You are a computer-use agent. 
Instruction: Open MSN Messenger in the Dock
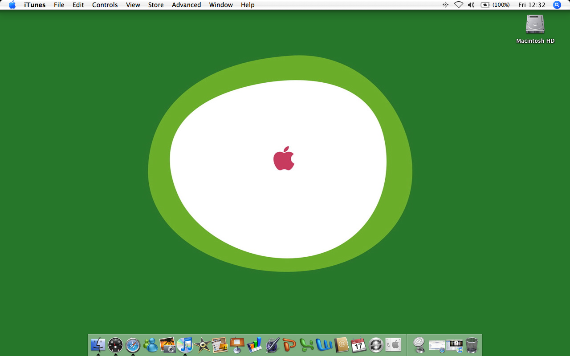[151, 345]
